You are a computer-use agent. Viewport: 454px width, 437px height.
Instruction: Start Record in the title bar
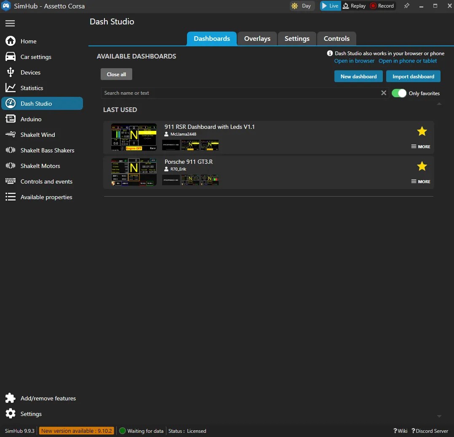point(382,6)
